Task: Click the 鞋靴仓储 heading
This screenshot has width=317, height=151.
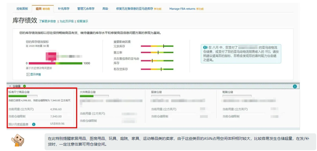Action: click(228, 92)
